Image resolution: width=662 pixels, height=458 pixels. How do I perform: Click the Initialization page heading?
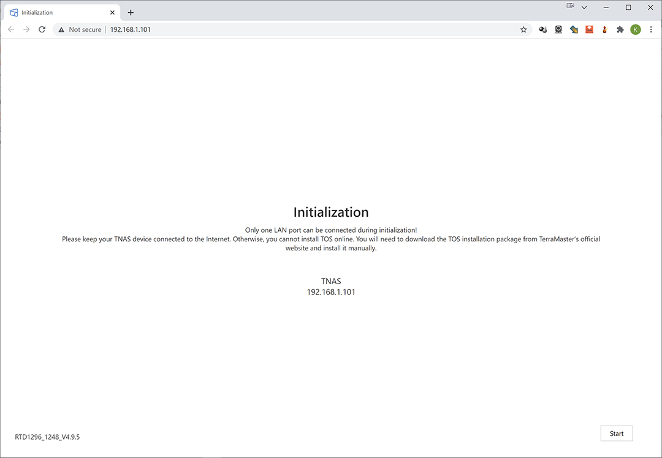point(331,212)
